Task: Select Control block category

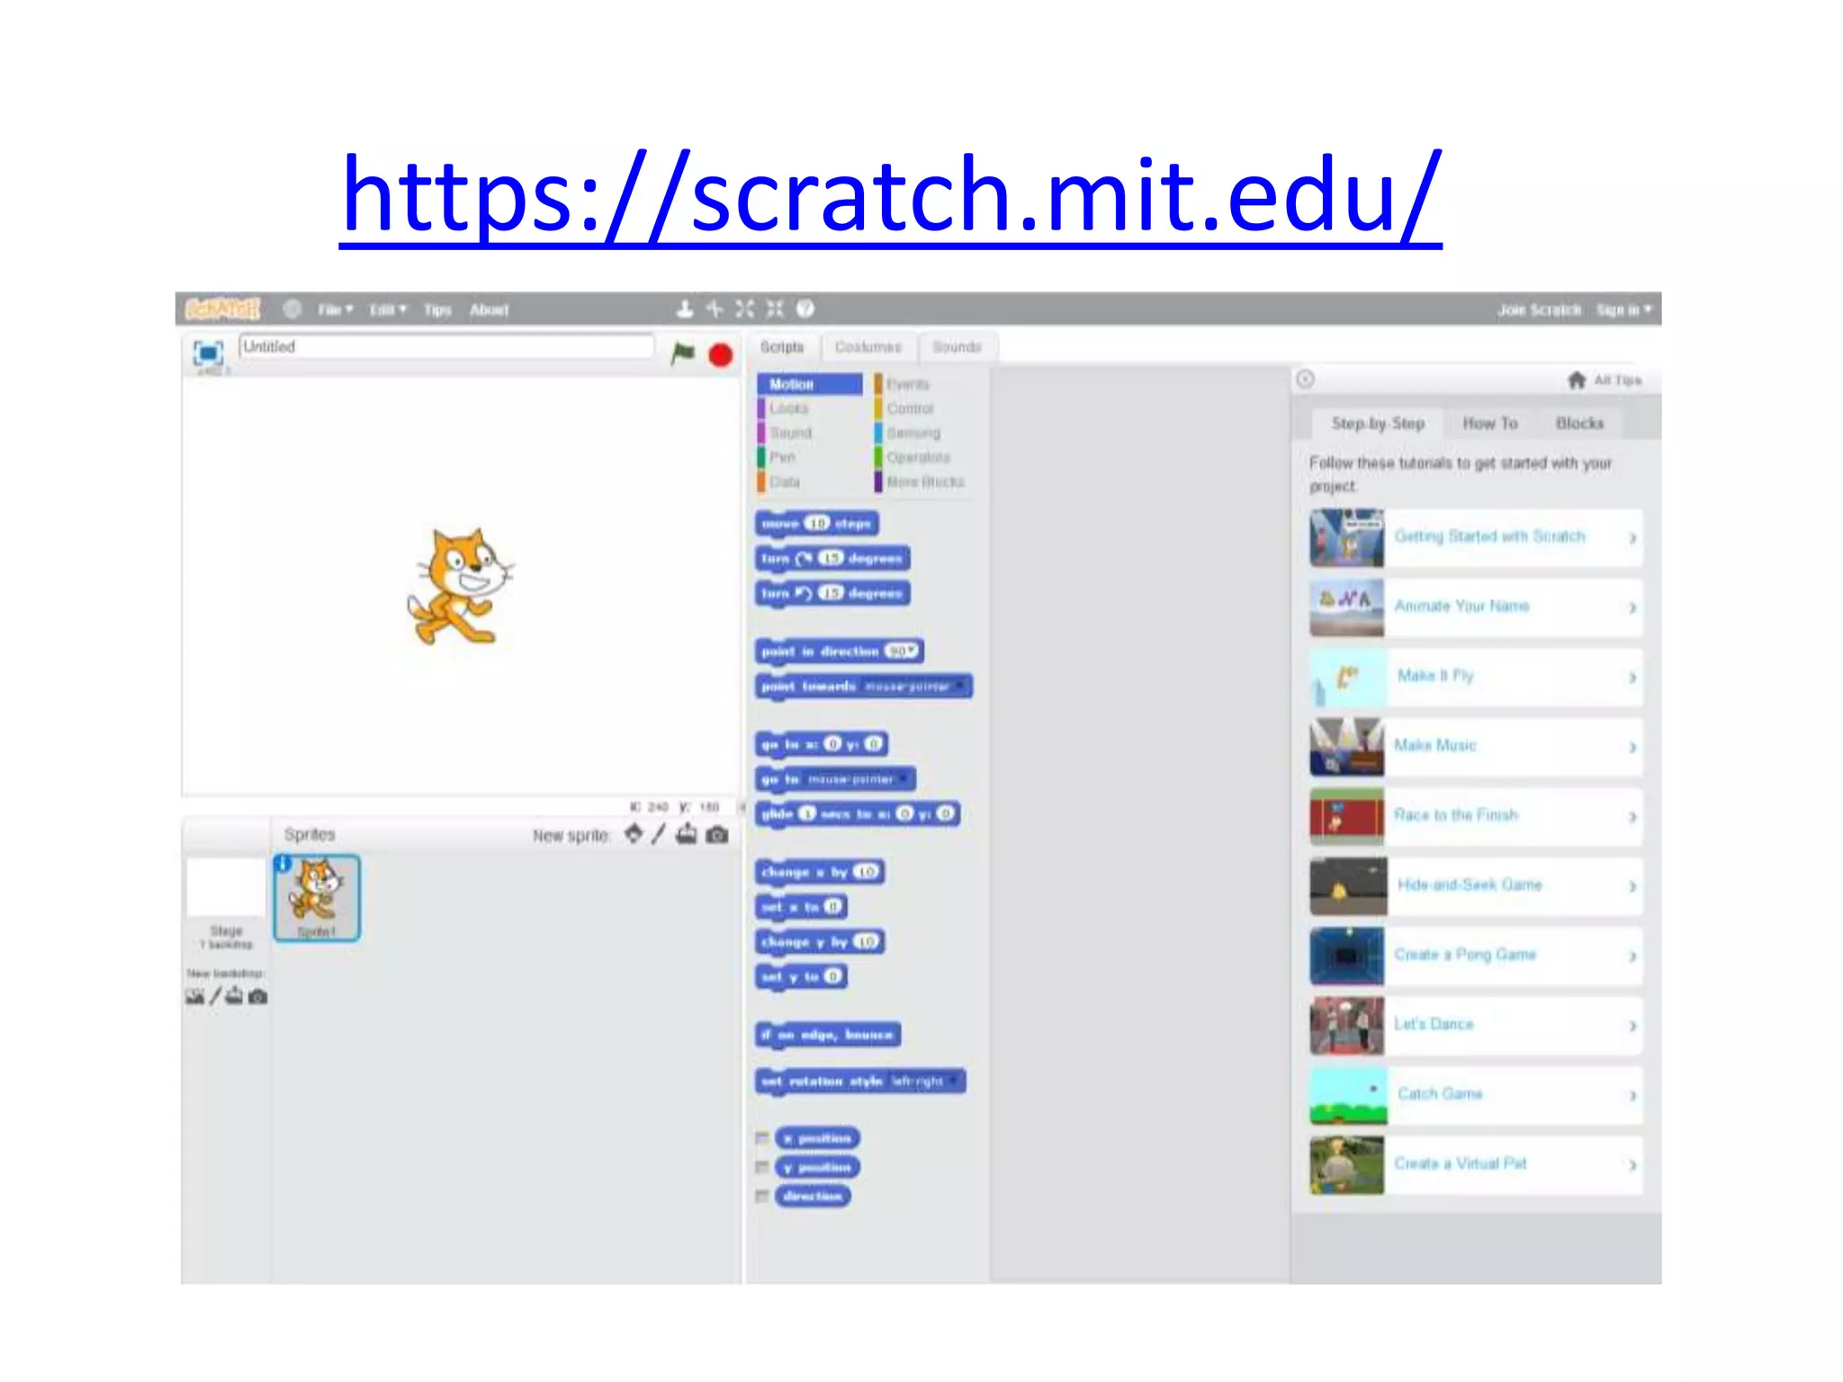Action: (910, 408)
